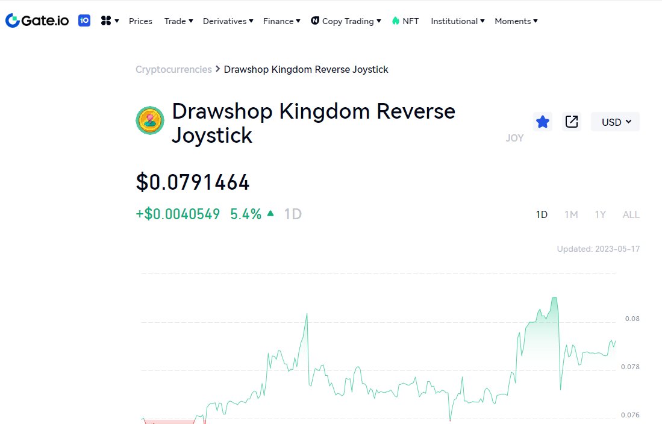Open the USD currency dropdown
This screenshot has width=662, height=424.
(615, 122)
